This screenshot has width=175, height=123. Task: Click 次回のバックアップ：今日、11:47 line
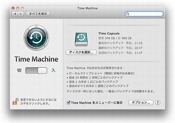click(x=120, y=53)
